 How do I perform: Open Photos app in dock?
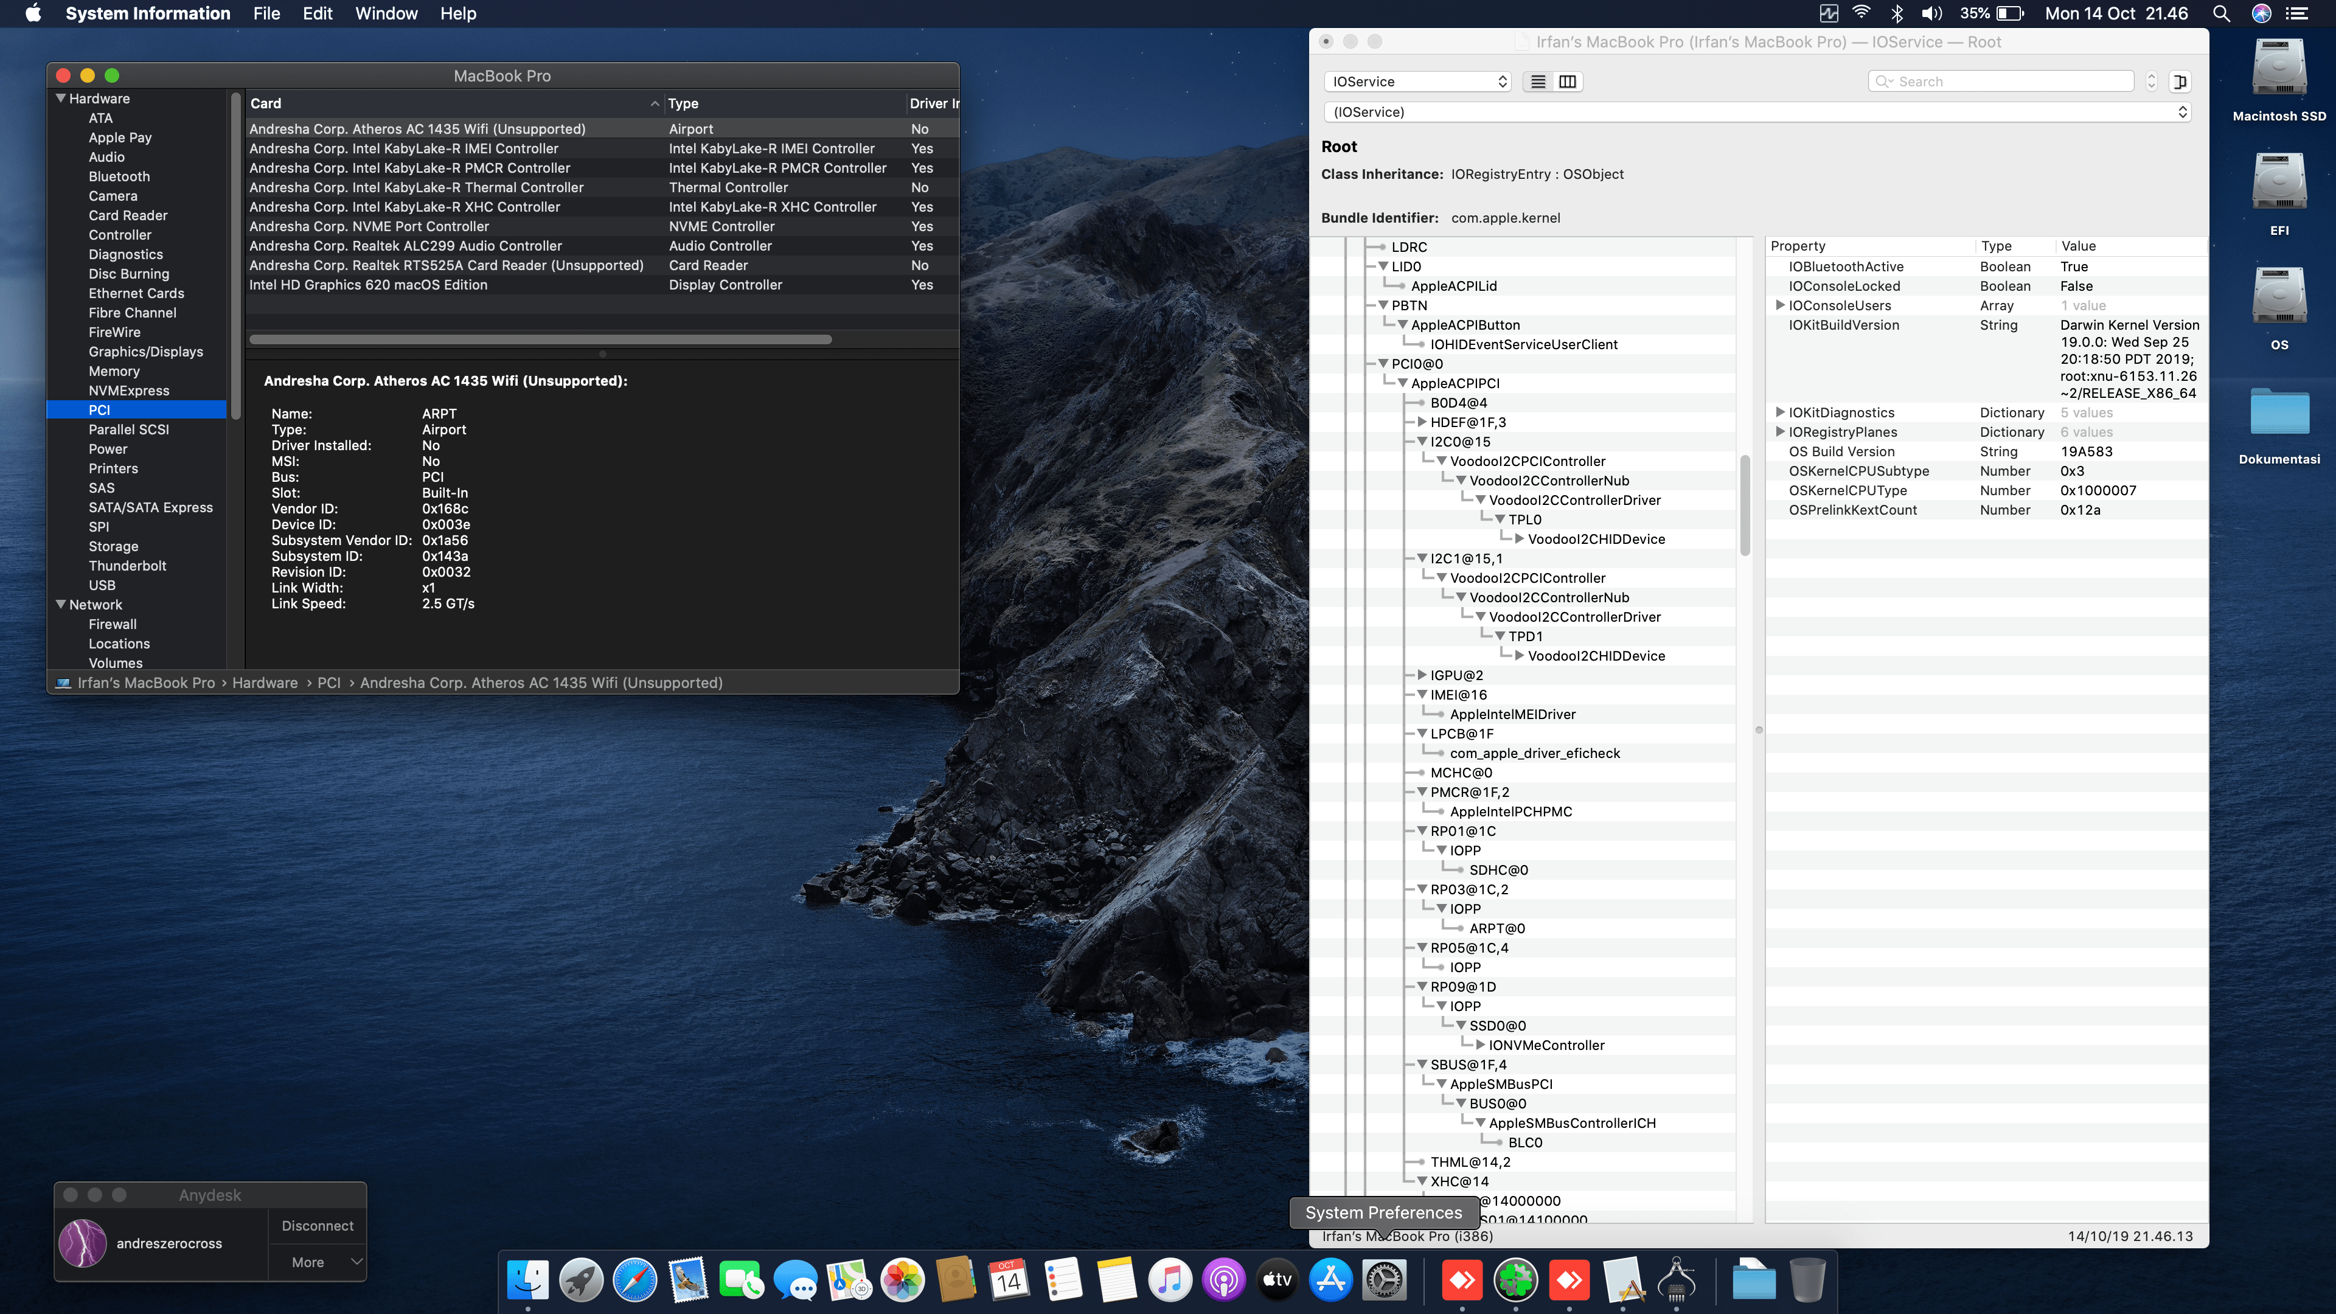[x=902, y=1281]
